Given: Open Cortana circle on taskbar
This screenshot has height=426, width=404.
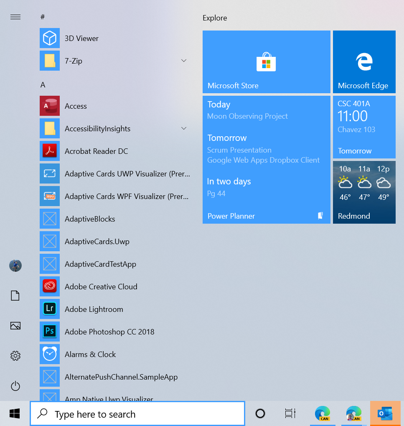Looking at the screenshot, I should point(260,413).
